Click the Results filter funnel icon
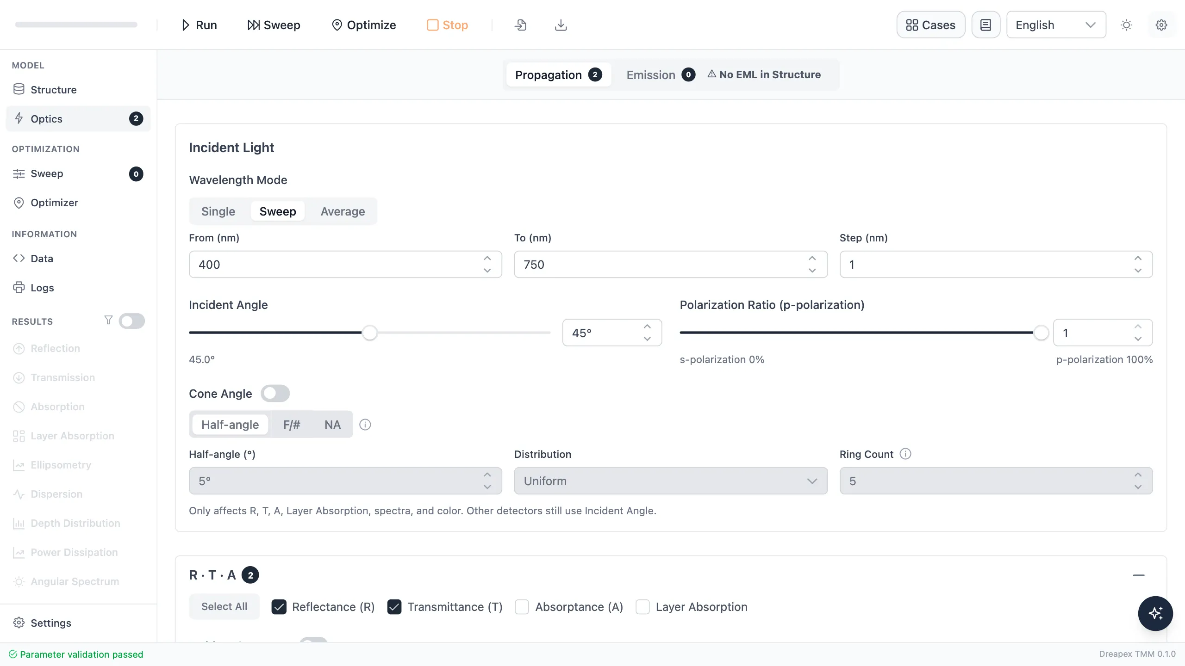The height and width of the screenshot is (666, 1185). click(x=108, y=320)
